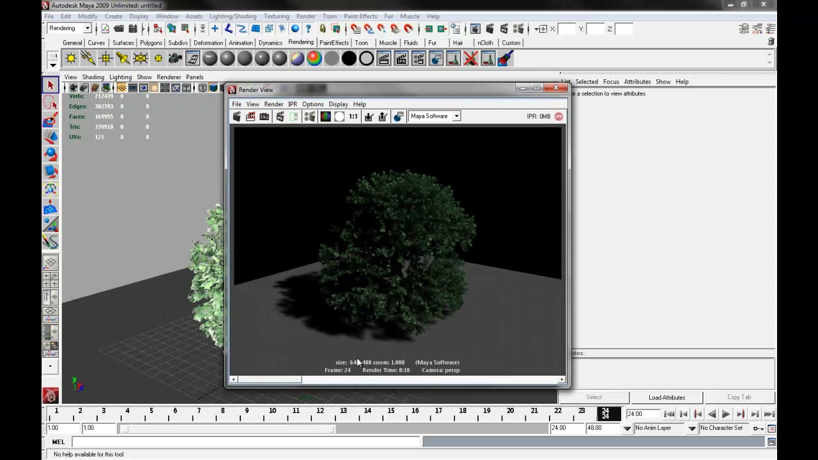Screen dimensions: 818x460
Task: Open Render Settings icon in Render View
Action: click(x=310, y=116)
